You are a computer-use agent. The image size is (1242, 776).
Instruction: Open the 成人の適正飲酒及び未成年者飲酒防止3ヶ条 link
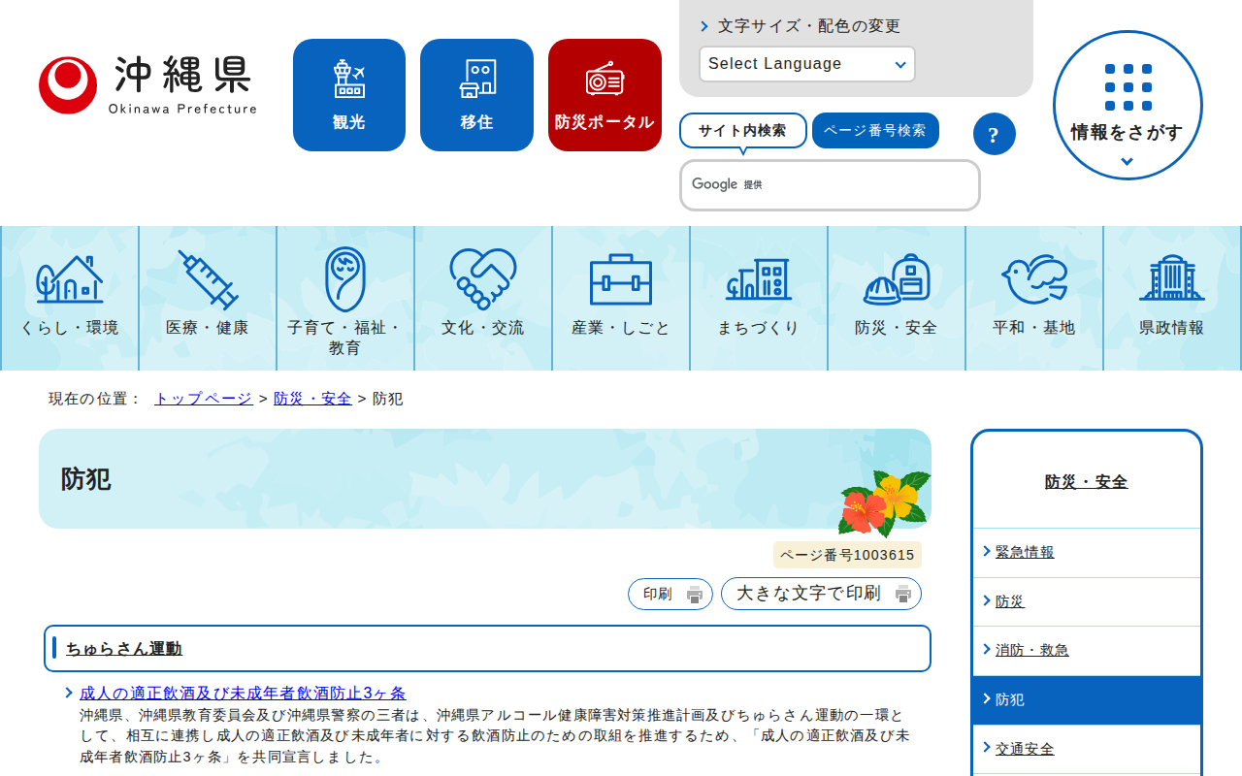(x=243, y=693)
